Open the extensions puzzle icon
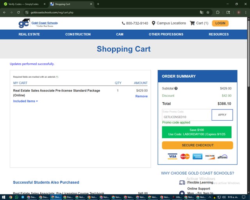250x200 pixels. 218,12
